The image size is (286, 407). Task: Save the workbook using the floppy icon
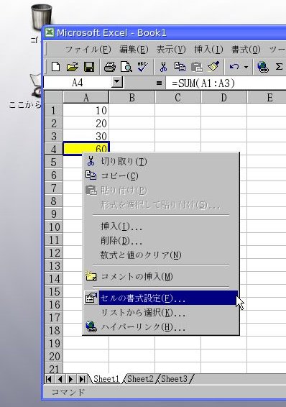(89, 67)
